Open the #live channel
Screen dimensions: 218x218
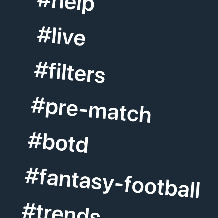pos(61,38)
